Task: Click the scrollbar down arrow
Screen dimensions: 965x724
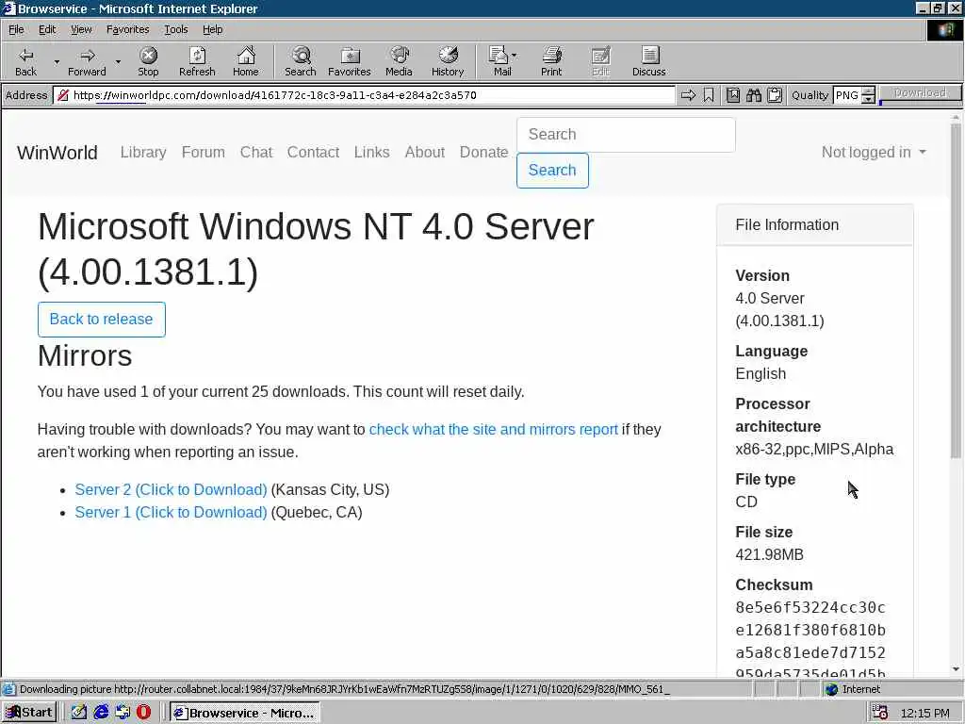Action: click(956, 670)
